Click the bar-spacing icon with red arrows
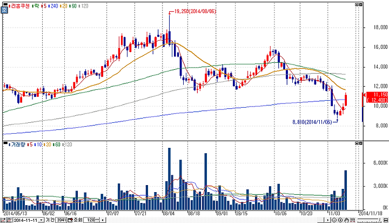The image size is (389, 223). [352, 220]
